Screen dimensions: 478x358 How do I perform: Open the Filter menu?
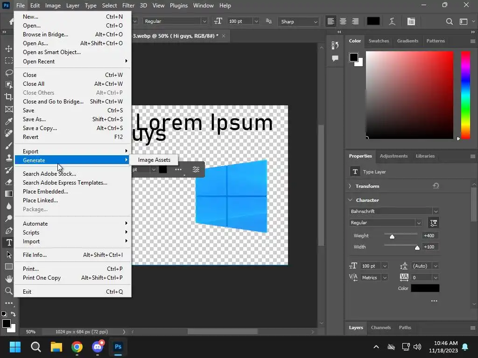coord(128,6)
